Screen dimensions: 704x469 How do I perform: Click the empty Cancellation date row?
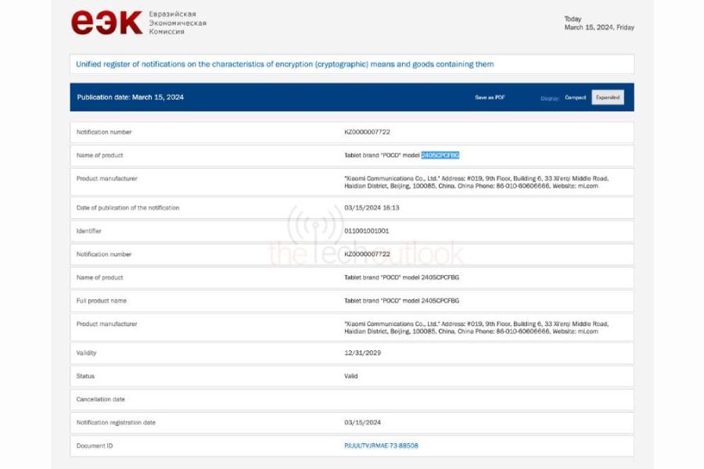[x=352, y=399]
